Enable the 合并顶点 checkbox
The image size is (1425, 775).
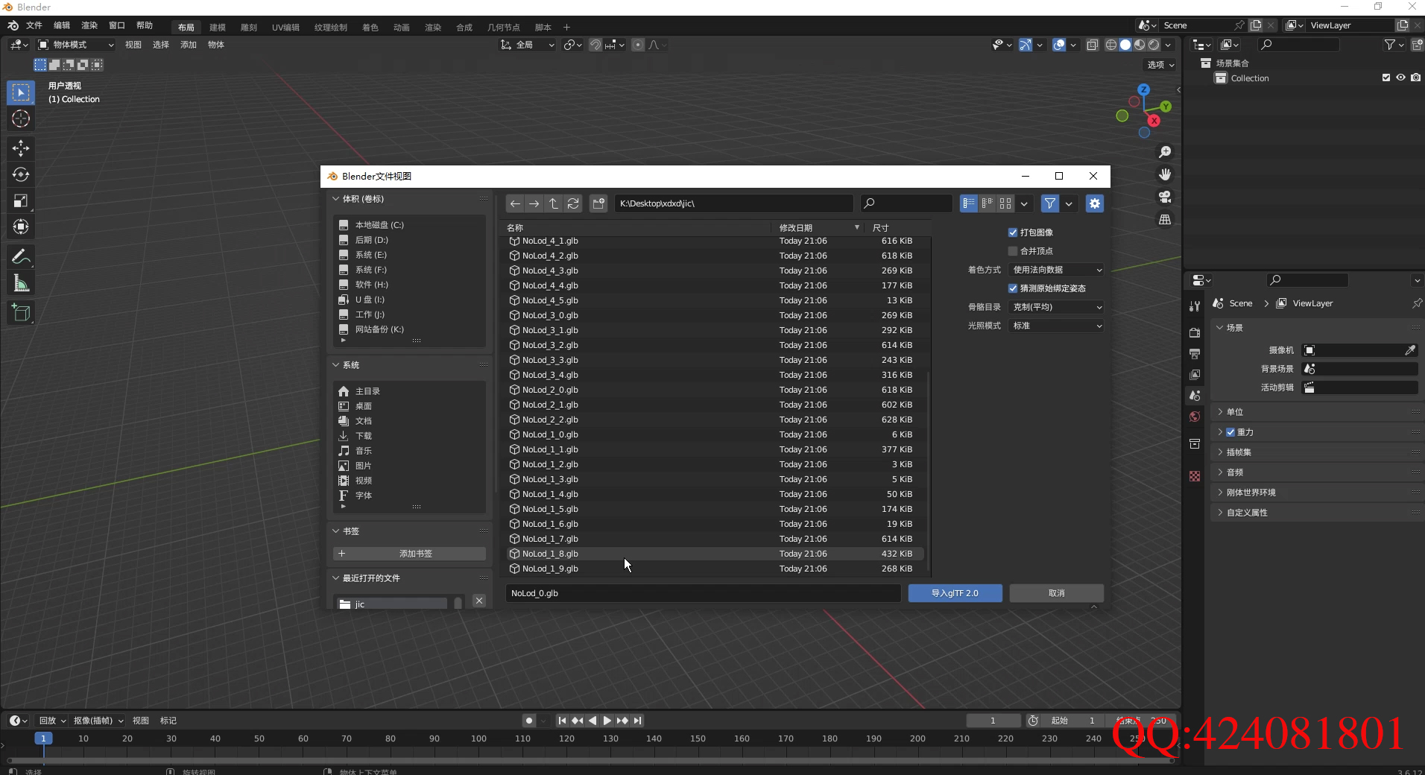click(1013, 251)
